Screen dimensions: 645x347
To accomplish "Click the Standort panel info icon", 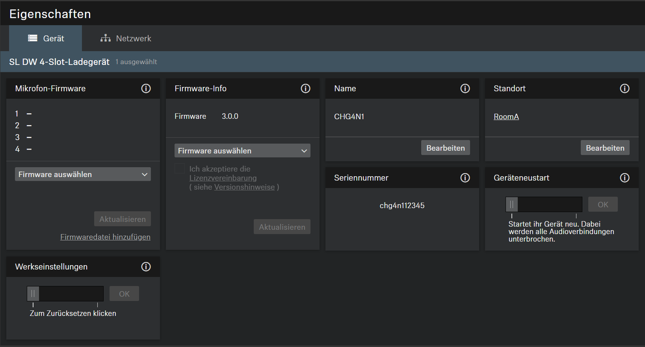I will 625,89.
